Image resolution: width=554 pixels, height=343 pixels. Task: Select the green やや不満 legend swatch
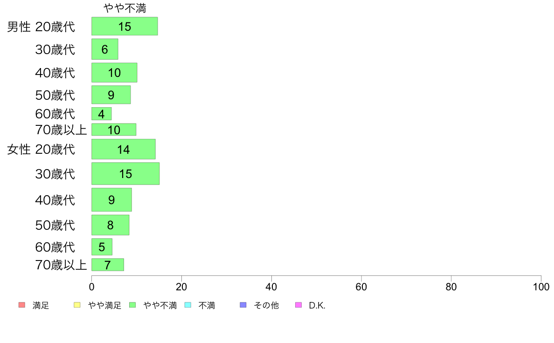pos(132,305)
